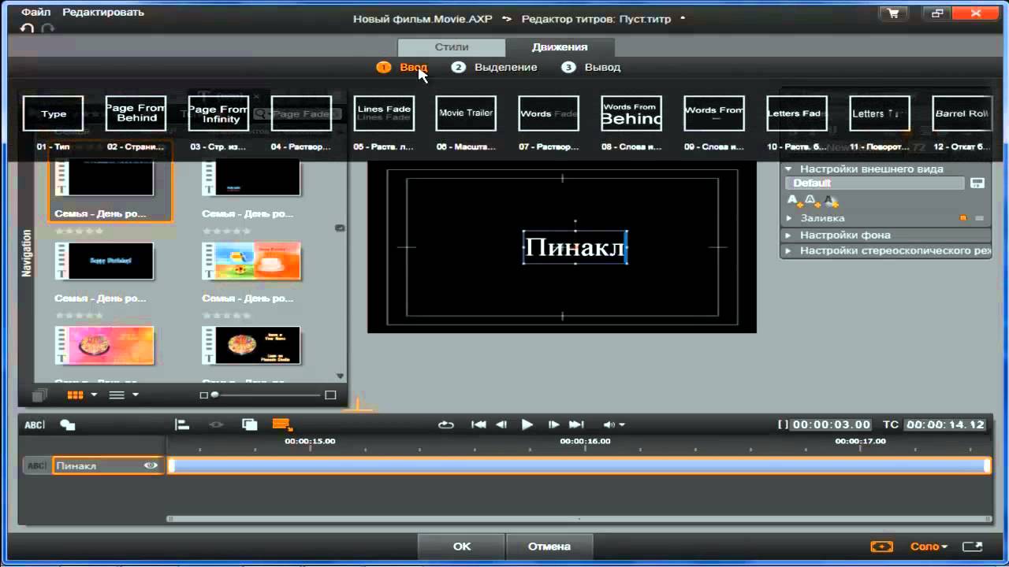
Task: Apply the Page From Infinity motion preset
Action: 219,113
